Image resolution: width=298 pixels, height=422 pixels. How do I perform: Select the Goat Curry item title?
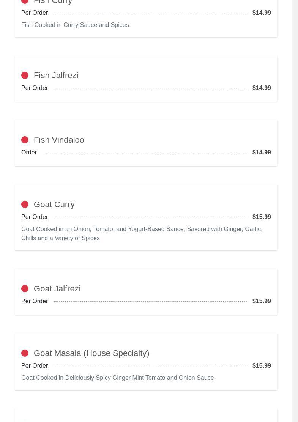click(54, 205)
